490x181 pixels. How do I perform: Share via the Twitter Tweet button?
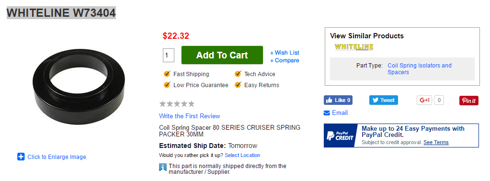coord(384,100)
